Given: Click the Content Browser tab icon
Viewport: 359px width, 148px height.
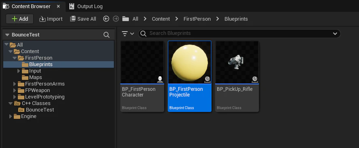Looking at the screenshot, I should click(6, 6).
